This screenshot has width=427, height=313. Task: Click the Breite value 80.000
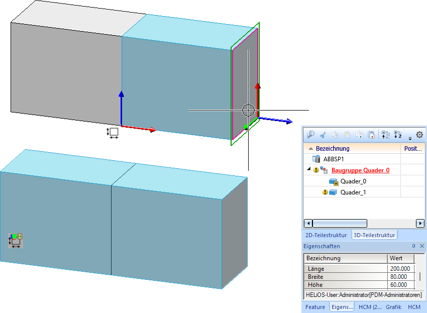[x=398, y=277]
